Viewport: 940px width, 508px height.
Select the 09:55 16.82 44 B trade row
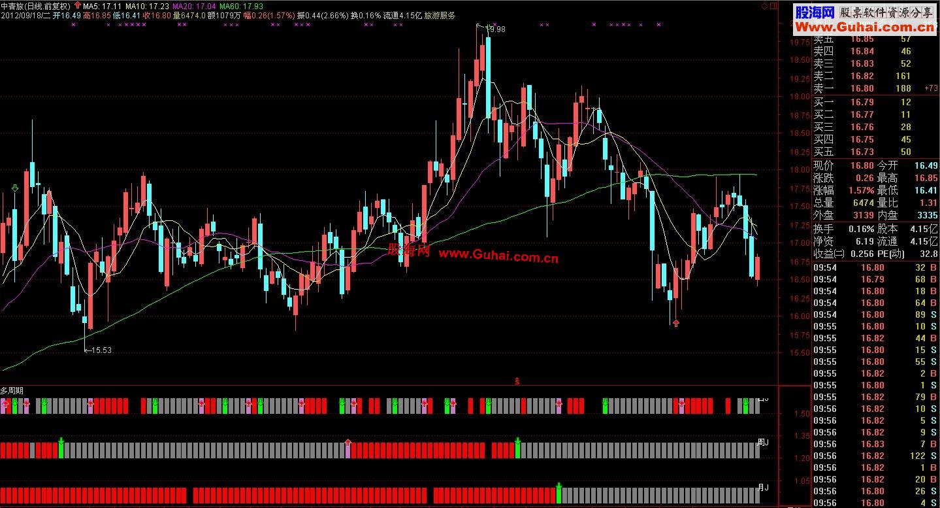tap(875, 338)
